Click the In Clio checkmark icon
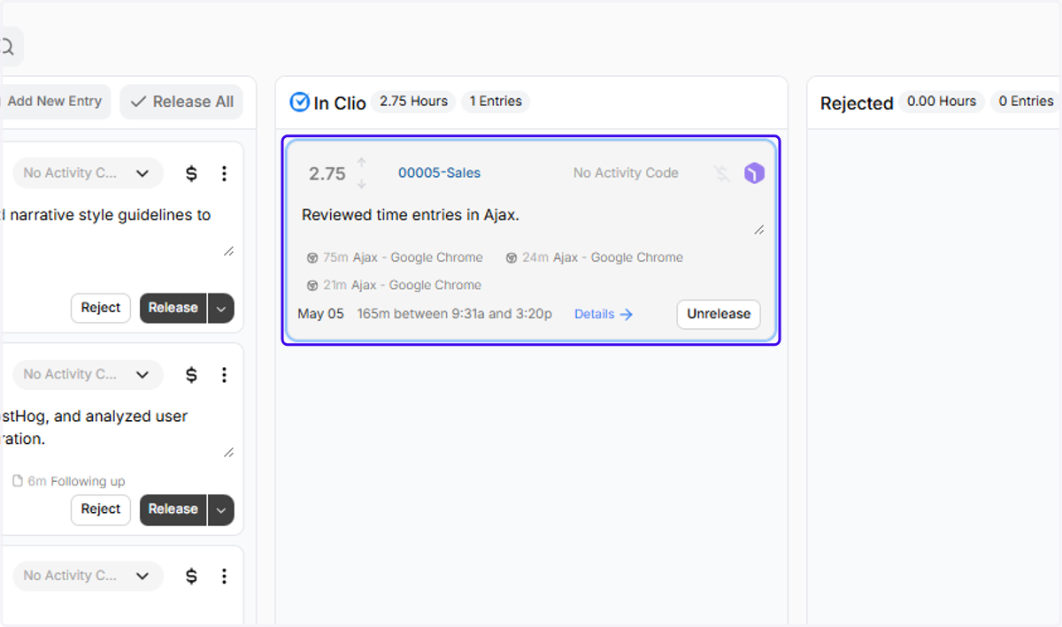The image size is (1062, 627). (300, 103)
